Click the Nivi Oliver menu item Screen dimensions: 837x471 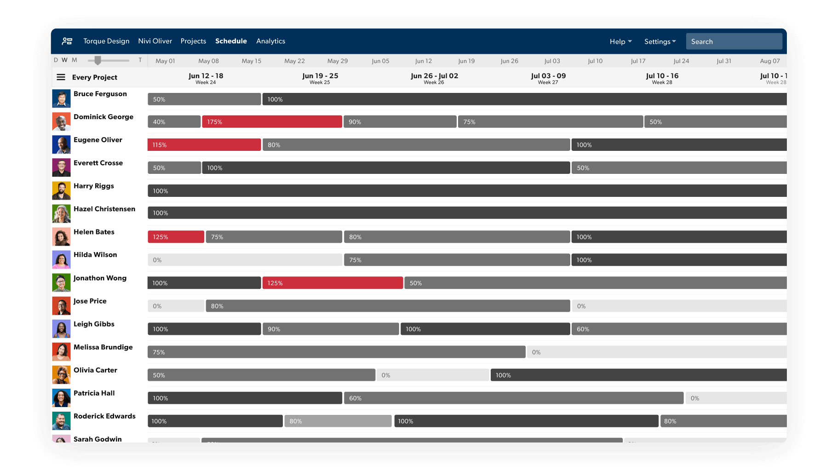[155, 41]
